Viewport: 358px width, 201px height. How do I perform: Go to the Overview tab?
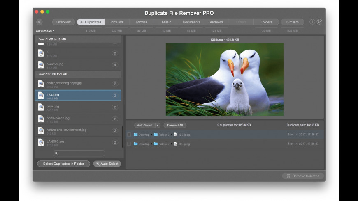63,22
